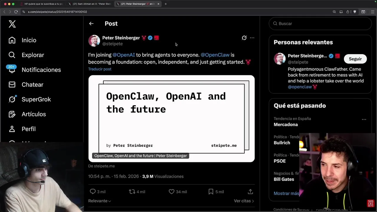Open Ver citas chevron link
Screen dimensions: 377x212
pyautogui.click(x=244, y=201)
